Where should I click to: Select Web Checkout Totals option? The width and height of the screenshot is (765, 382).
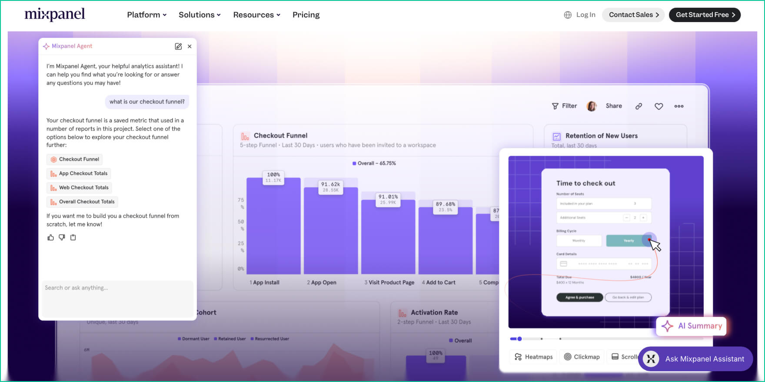79,188
